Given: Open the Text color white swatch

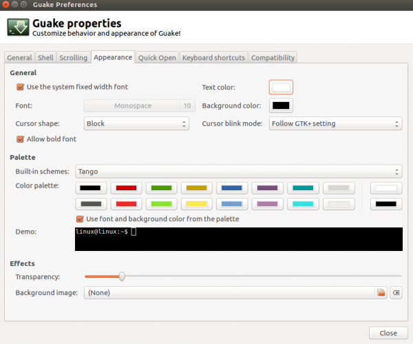Looking at the screenshot, I should point(281,87).
